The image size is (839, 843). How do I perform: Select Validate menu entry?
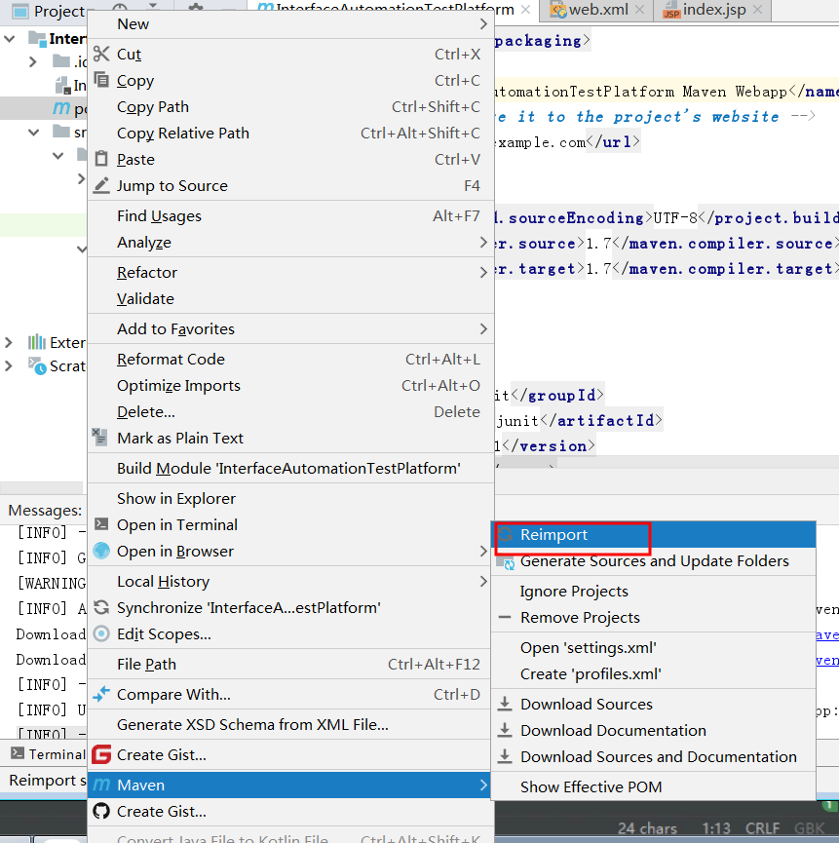[x=290, y=298]
